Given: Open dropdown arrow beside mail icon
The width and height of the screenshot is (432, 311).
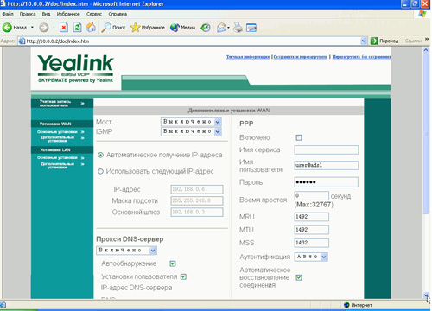Looking at the screenshot, I should click(x=228, y=28).
